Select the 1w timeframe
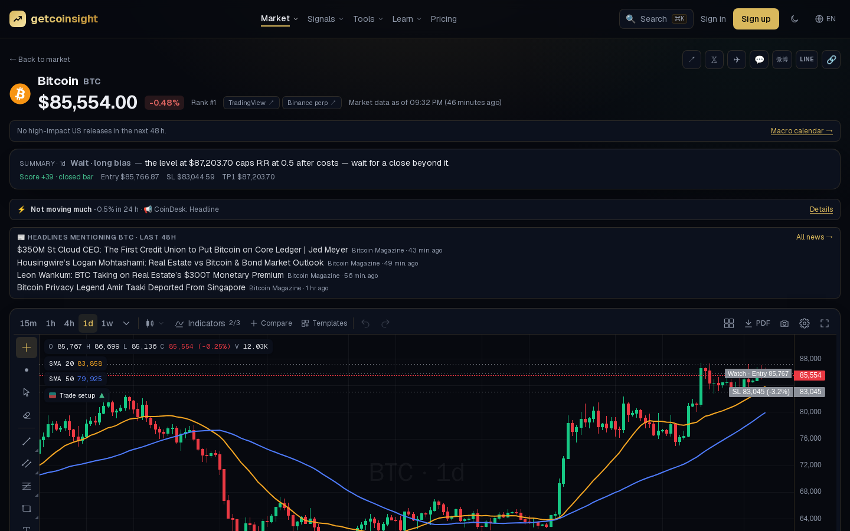The image size is (850, 531). click(107, 323)
